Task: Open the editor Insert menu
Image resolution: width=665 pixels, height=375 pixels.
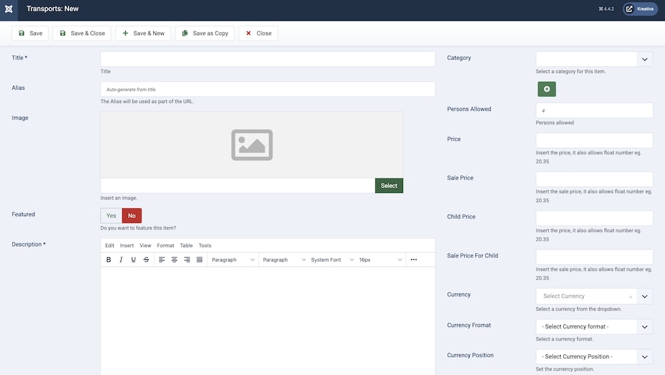Action: [126, 245]
